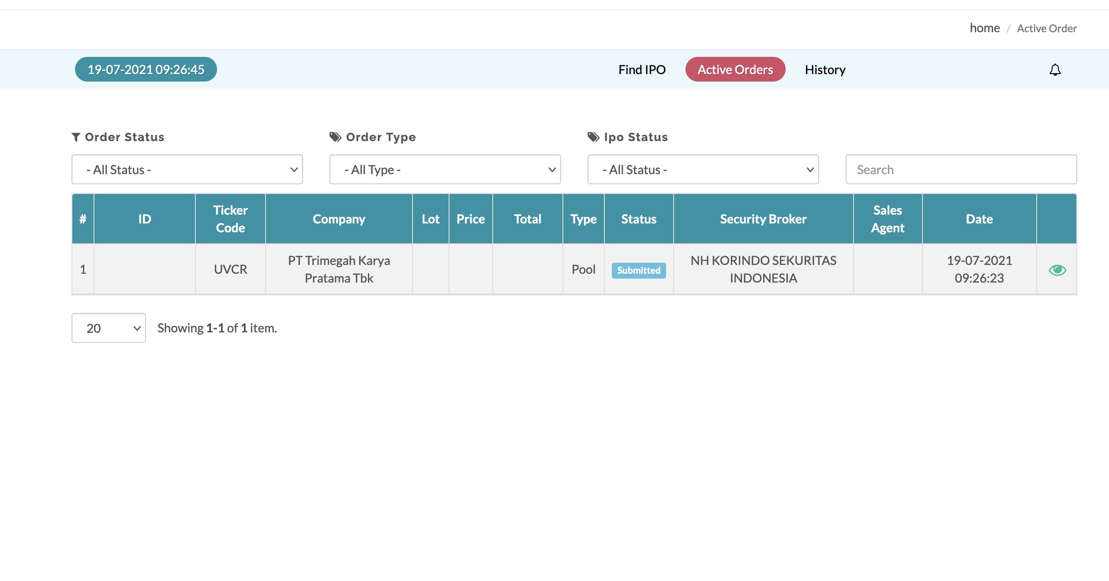Focus the Search input field
The image size is (1109, 581).
click(x=961, y=169)
